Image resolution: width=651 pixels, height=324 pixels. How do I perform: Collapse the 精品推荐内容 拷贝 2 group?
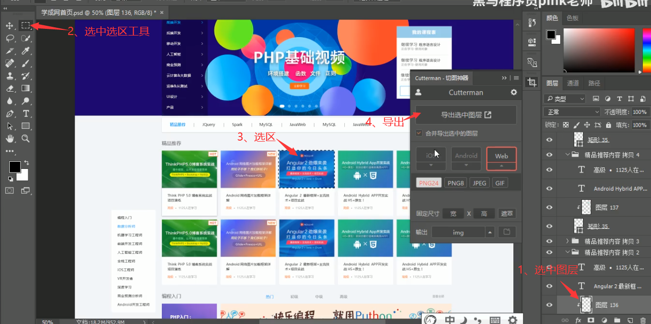[x=567, y=252]
